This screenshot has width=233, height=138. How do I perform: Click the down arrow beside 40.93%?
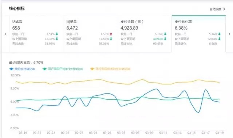pos(165,39)
